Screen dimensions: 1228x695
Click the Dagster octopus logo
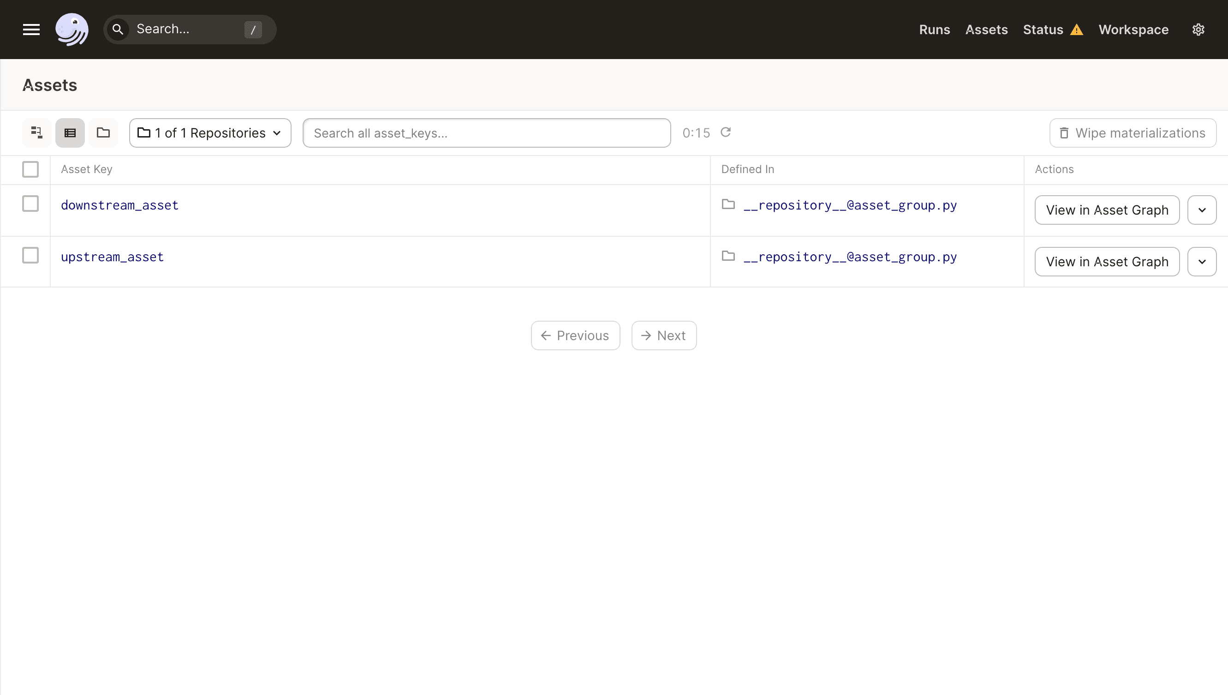(x=72, y=29)
